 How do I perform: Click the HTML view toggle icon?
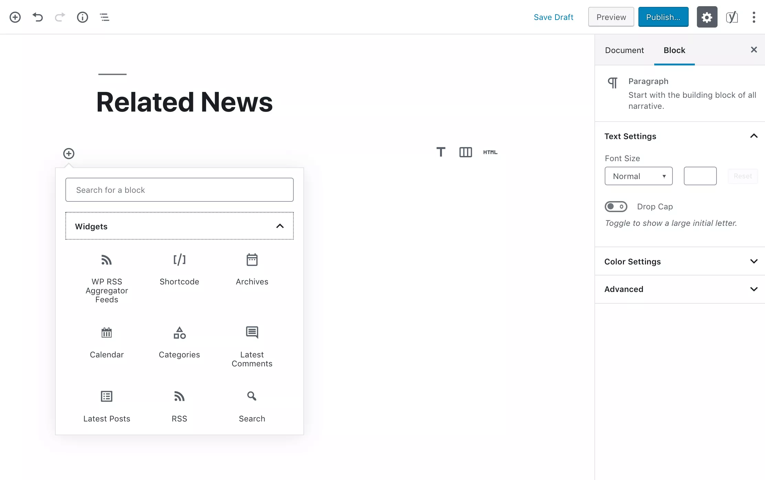490,152
